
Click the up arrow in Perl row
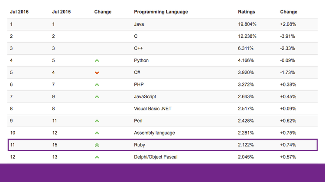click(x=97, y=121)
